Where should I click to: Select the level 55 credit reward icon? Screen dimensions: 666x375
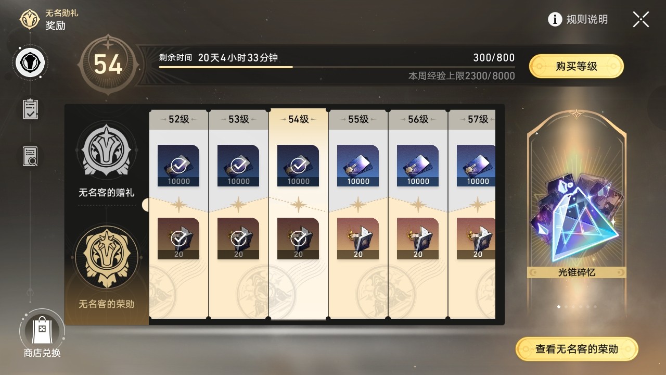pos(358,166)
